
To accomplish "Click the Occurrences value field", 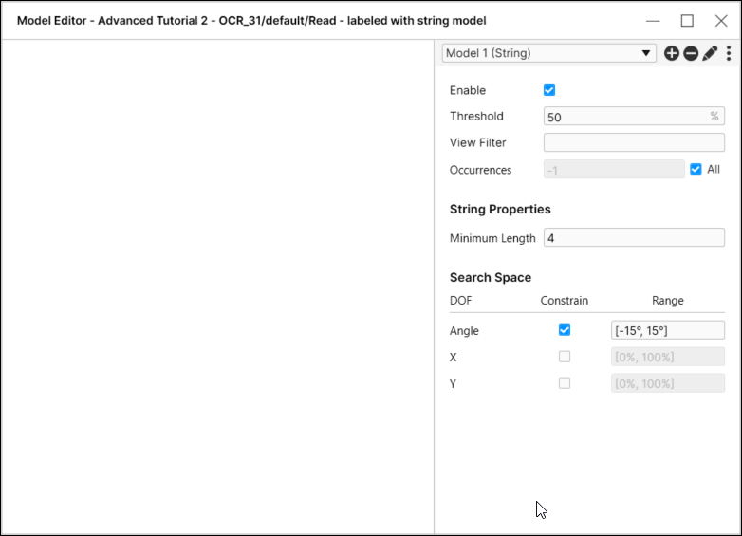I will (x=614, y=170).
